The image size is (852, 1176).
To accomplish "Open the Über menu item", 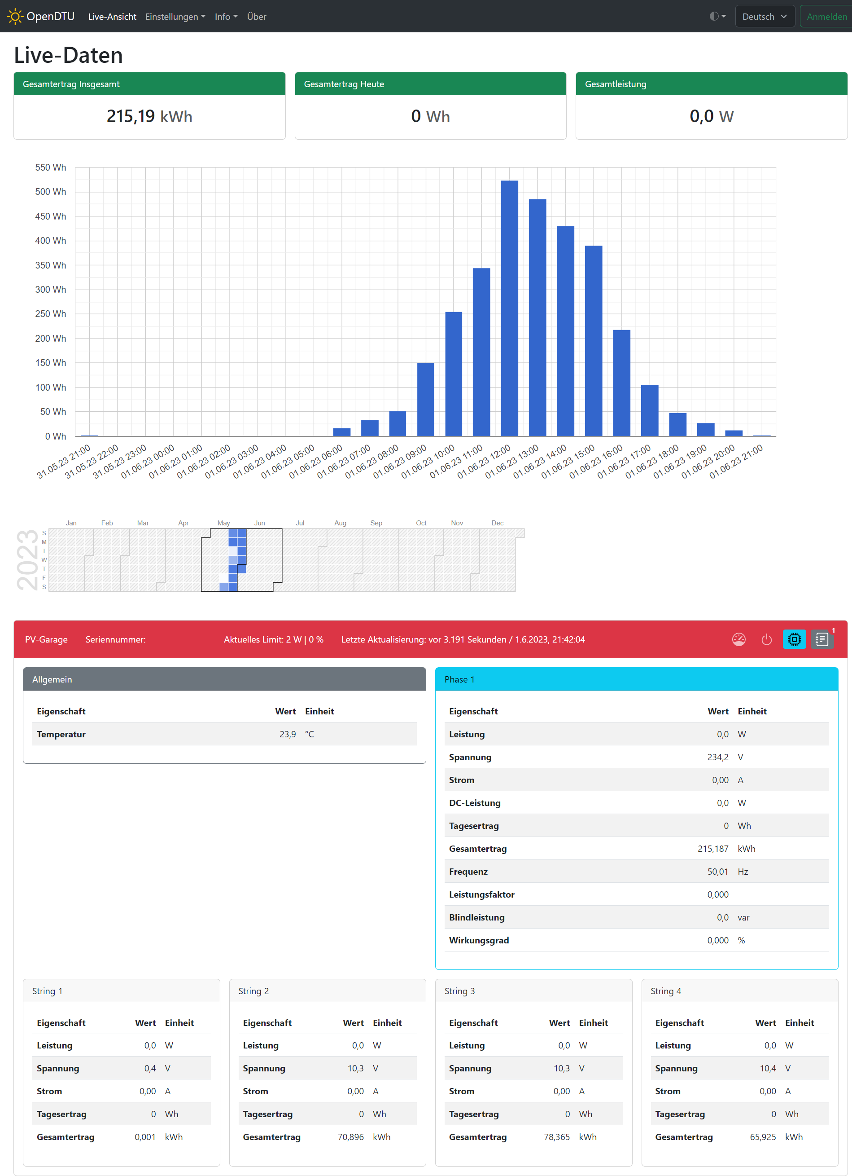I will [257, 17].
